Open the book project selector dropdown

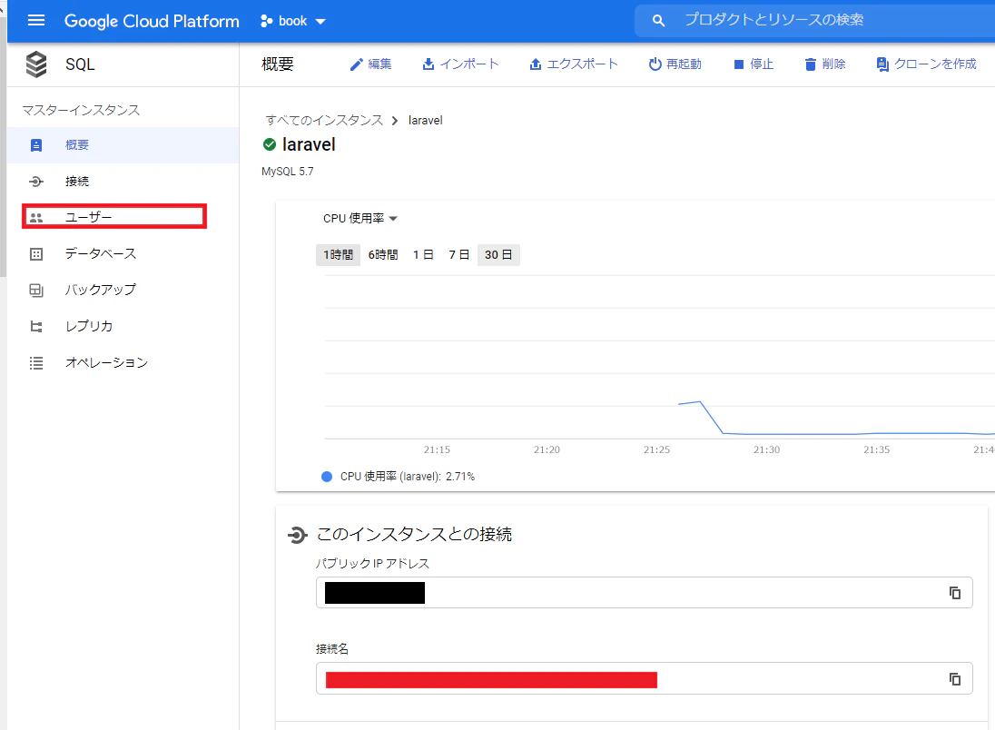[x=293, y=21]
